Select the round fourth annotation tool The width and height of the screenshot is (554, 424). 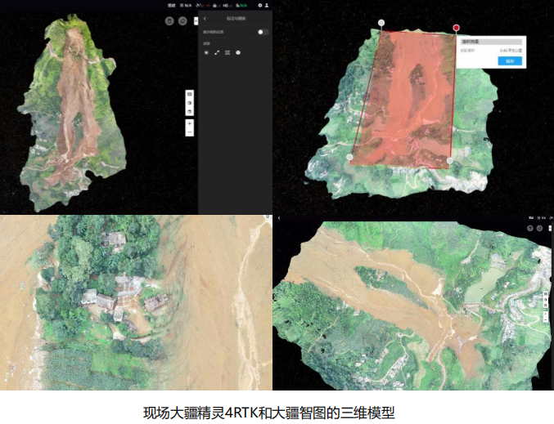[x=238, y=52]
